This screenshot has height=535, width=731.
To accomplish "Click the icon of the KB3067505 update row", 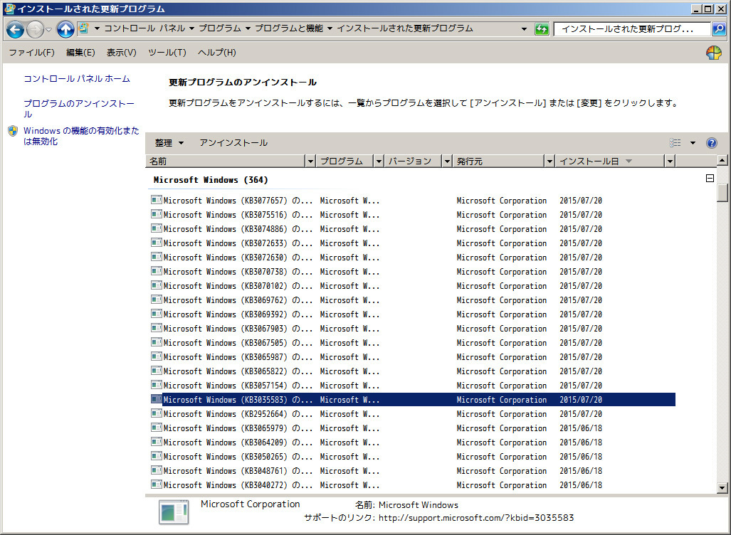I will point(156,342).
